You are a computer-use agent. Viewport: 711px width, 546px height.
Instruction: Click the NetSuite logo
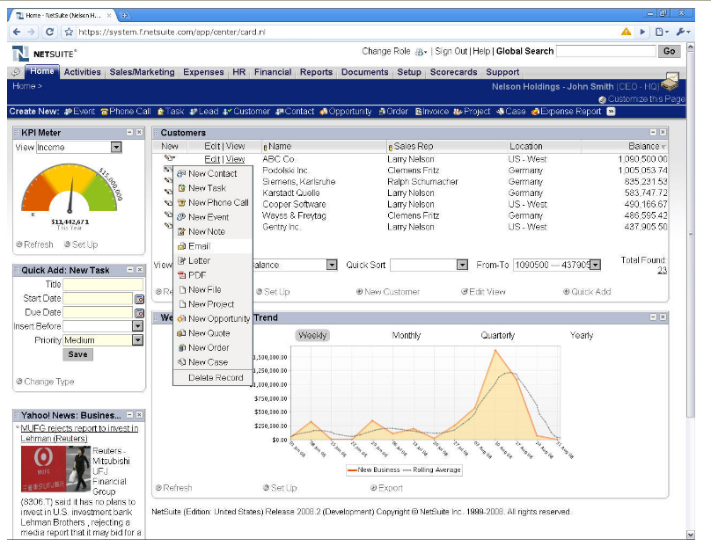tap(44, 54)
